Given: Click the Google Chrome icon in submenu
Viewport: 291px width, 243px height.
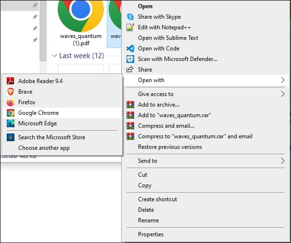Looking at the screenshot, I should (11, 113).
